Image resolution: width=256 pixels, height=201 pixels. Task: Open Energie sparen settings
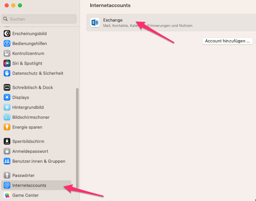[x=27, y=127]
